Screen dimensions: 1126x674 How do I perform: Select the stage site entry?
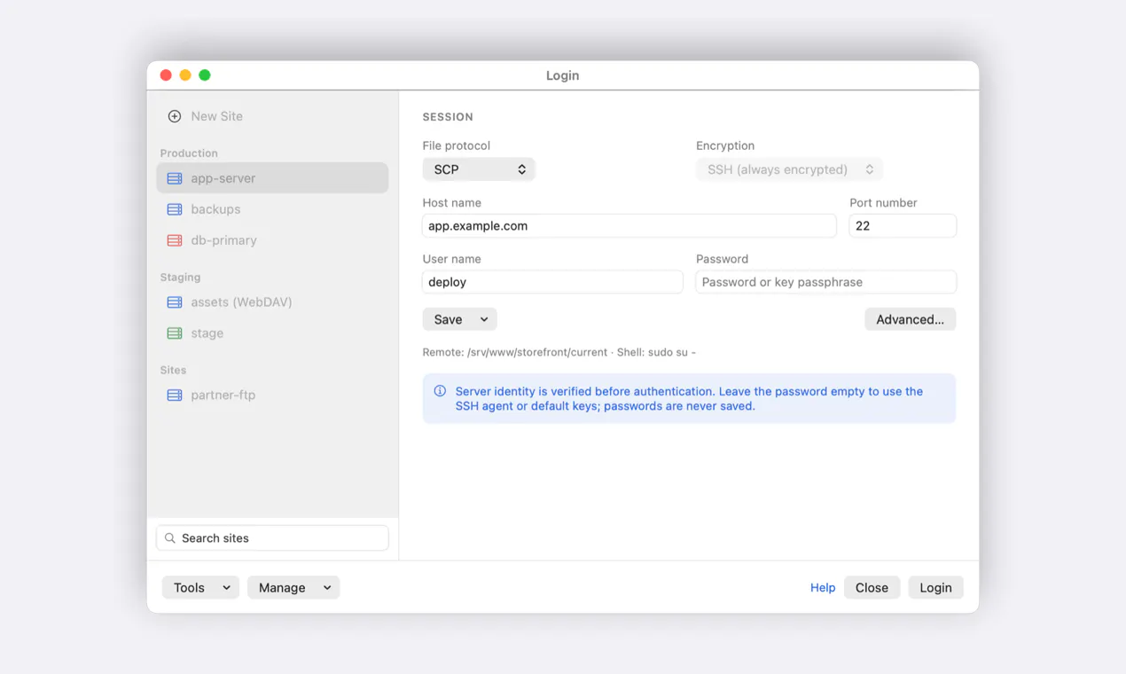272,333
